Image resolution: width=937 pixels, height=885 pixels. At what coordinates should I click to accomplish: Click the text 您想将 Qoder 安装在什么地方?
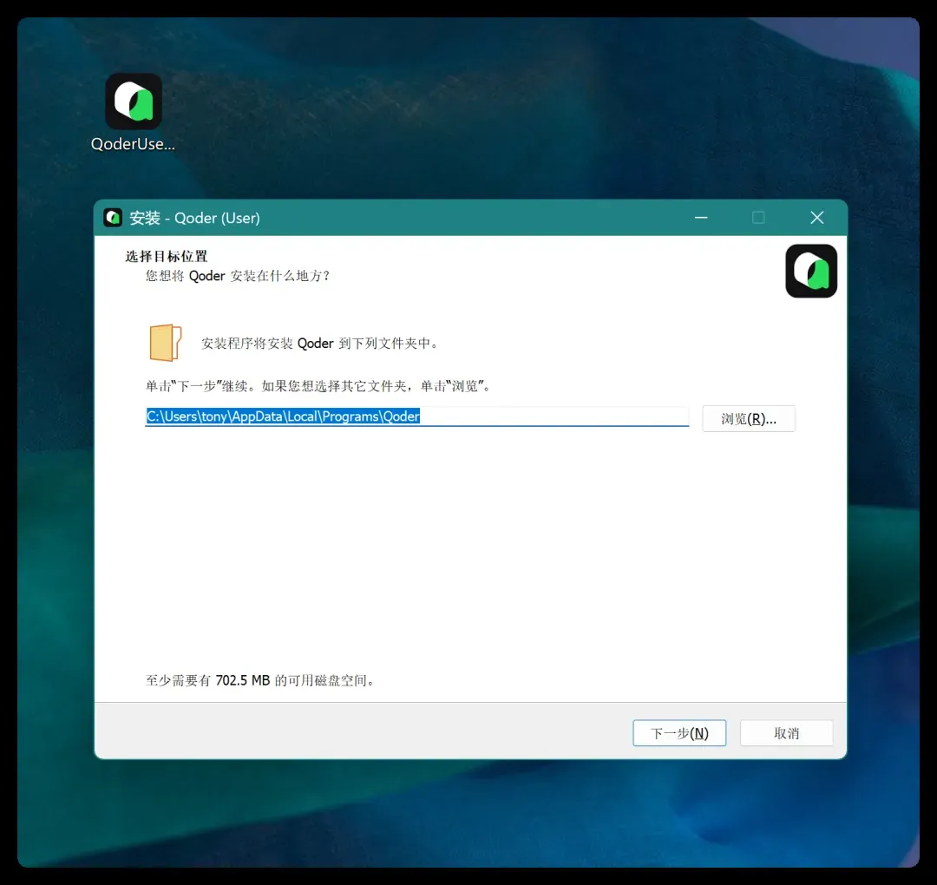(x=237, y=276)
